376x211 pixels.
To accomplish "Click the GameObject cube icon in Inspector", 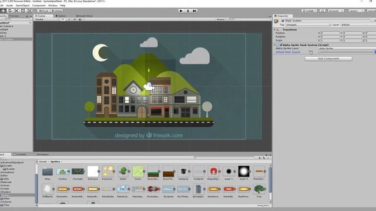I will pyautogui.click(x=276, y=21).
